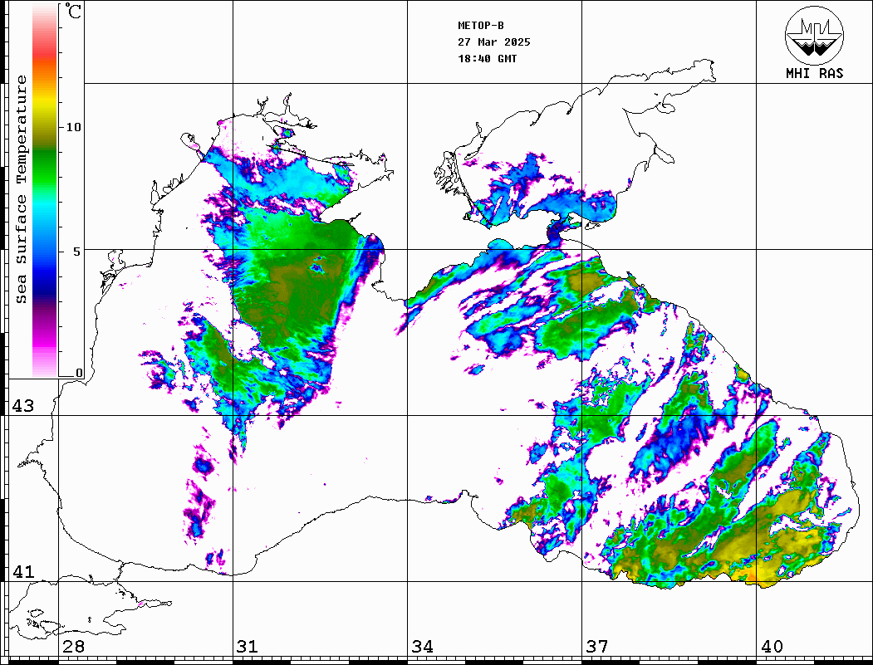Click the latitude label '41'
Image resolution: width=873 pixels, height=665 pixels.
click(22, 571)
